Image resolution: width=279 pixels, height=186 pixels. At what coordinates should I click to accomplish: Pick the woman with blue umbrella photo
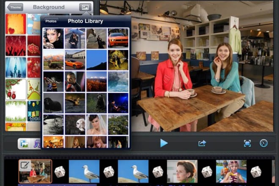pos(75,38)
